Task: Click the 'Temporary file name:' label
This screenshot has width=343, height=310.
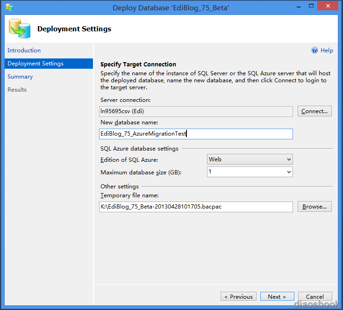Action: (x=129, y=195)
